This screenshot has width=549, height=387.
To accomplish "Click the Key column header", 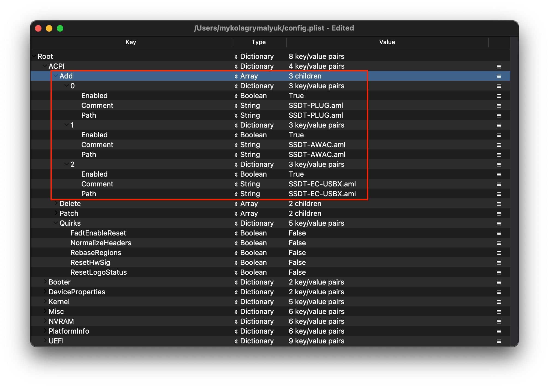I will tap(131, 42).
